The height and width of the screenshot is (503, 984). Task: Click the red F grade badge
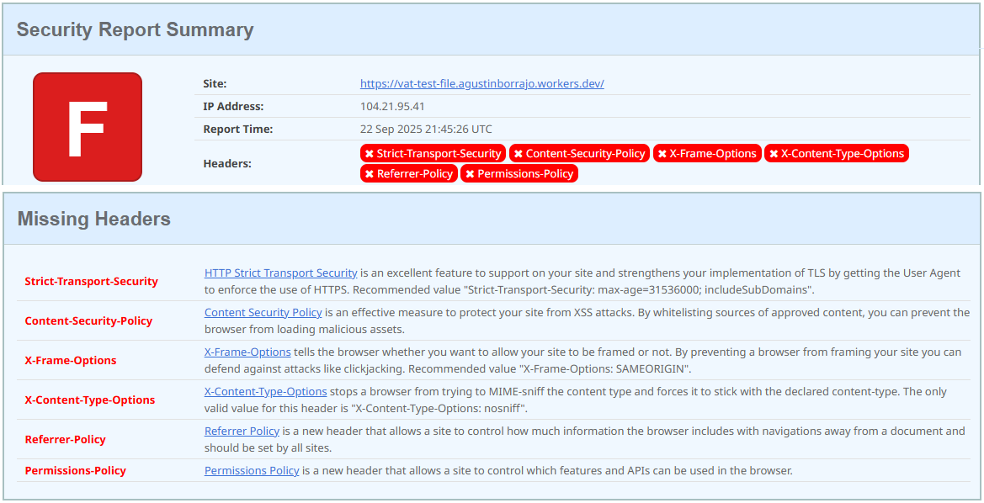point(88,127)
